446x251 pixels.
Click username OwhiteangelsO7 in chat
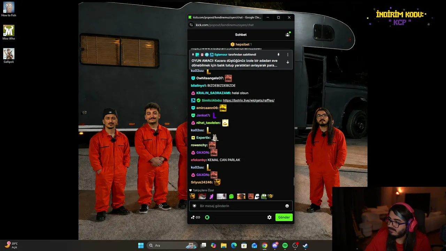(x=210, y=78)
